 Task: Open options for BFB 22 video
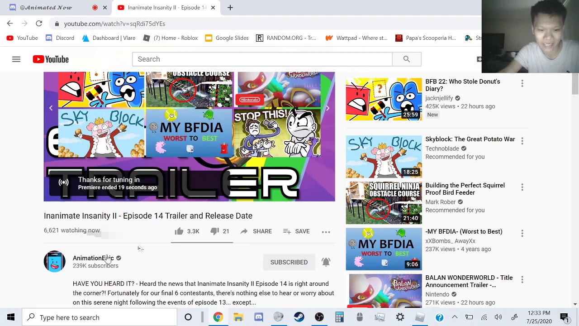tap(522, 83)
